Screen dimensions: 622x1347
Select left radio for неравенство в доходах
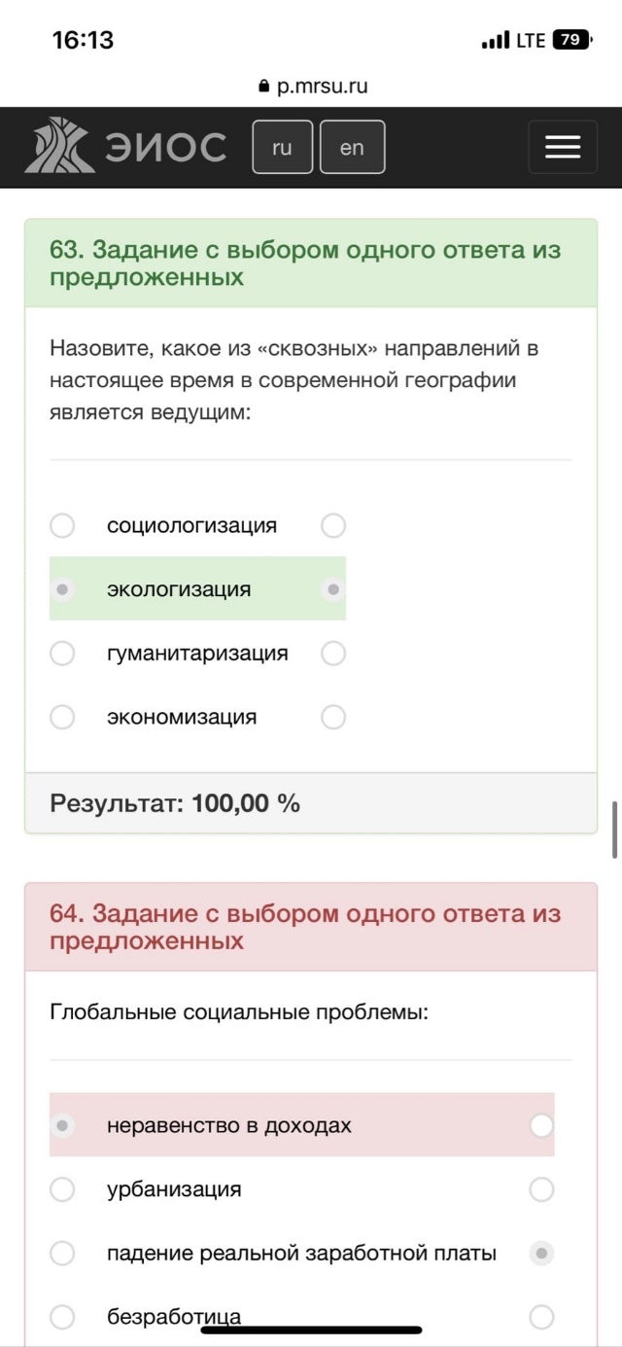click(62, 1125)
